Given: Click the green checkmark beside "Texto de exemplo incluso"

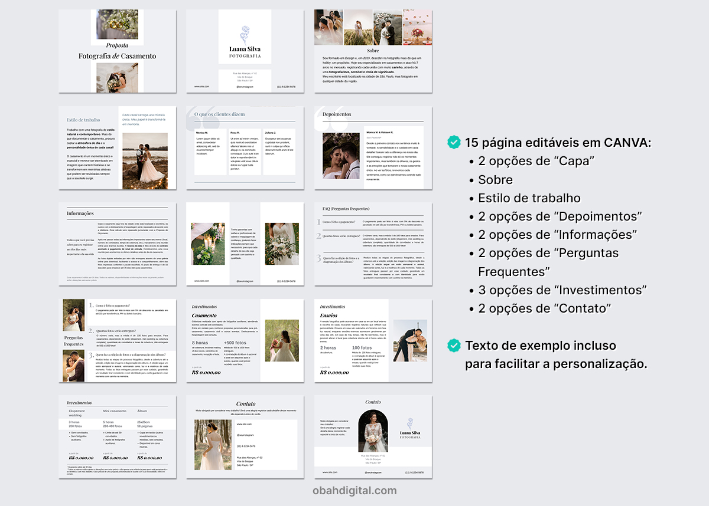Looking at the screenshot, I should pyautogui.click(x=454, y=346).
